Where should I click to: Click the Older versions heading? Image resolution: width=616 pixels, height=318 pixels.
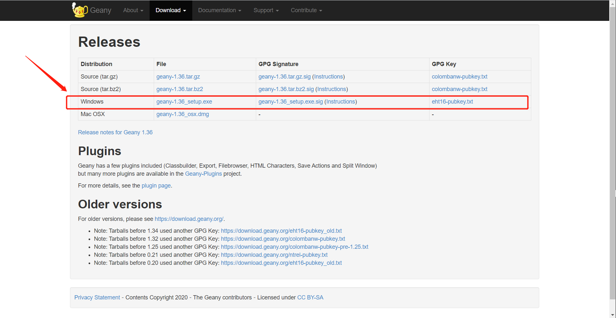[x=120, y=204]
